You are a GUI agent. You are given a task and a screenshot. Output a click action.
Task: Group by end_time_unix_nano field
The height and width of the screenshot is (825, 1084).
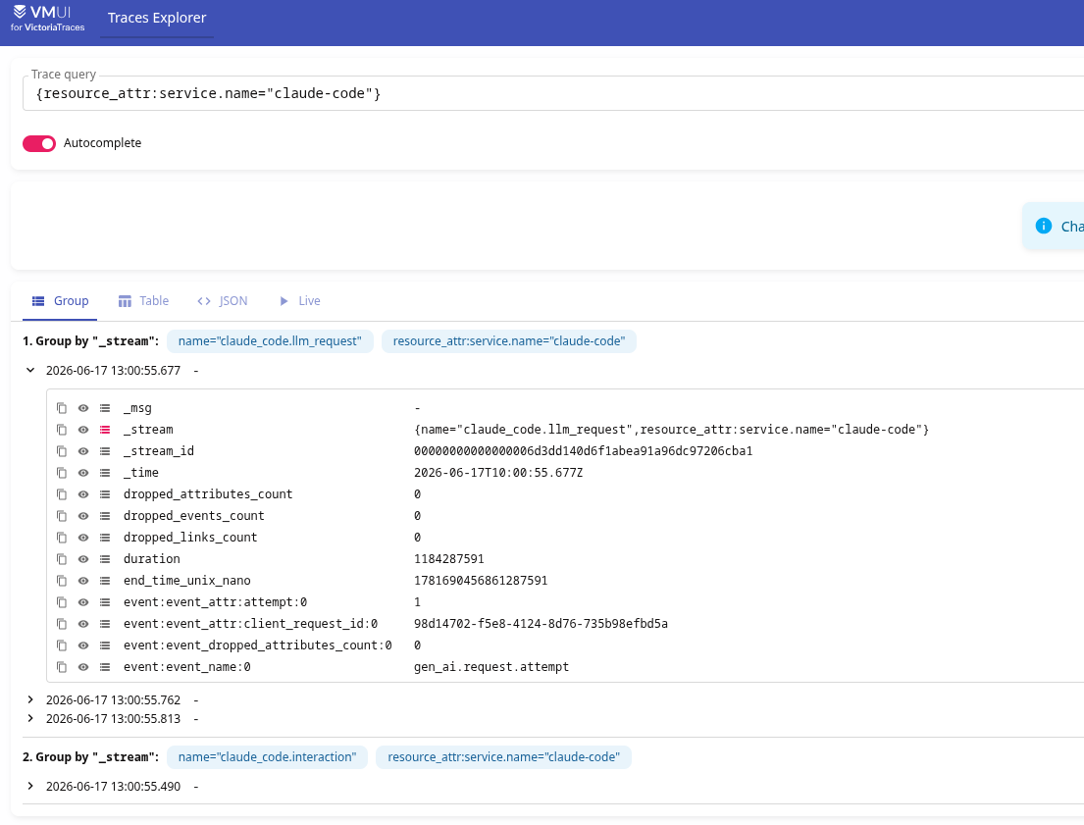coord(105,580)
